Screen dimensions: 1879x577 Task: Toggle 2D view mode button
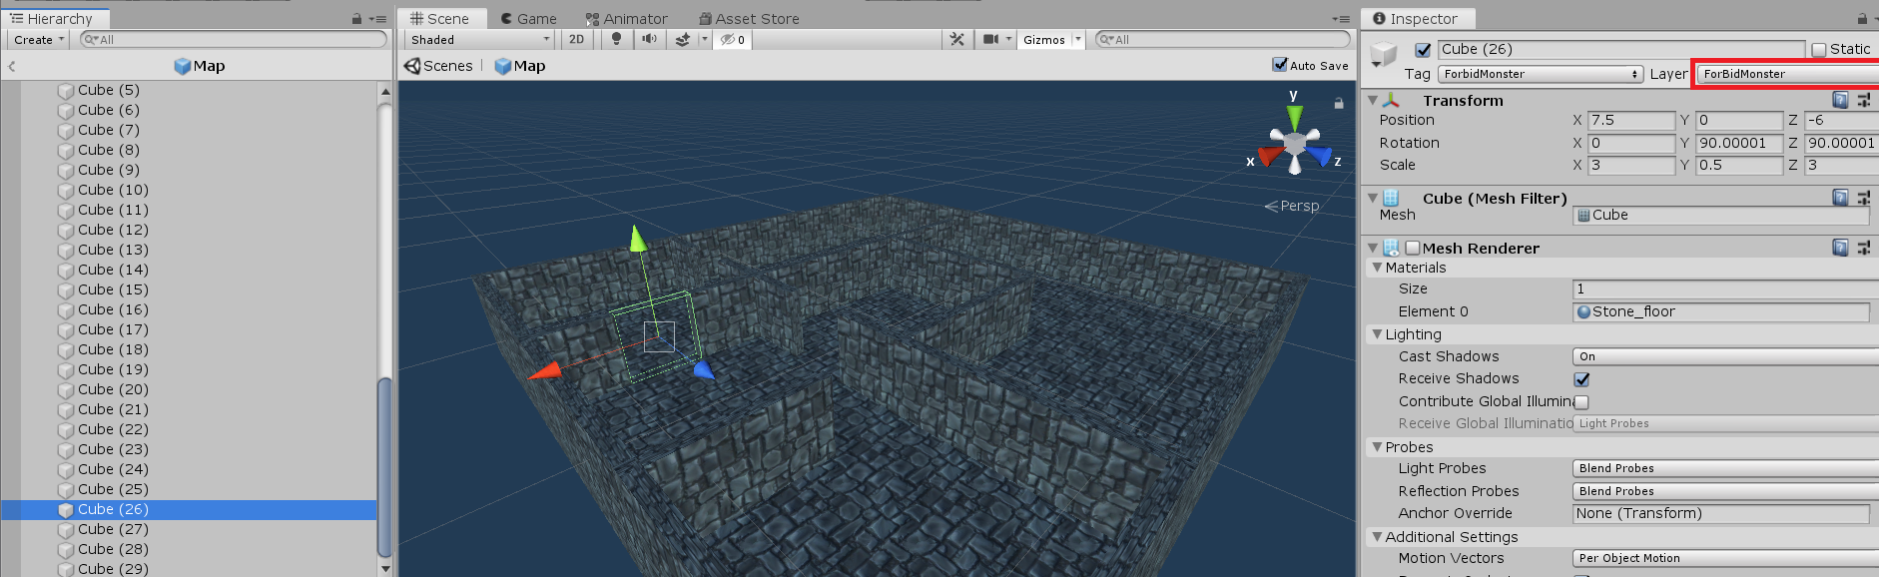click(576, 39)
